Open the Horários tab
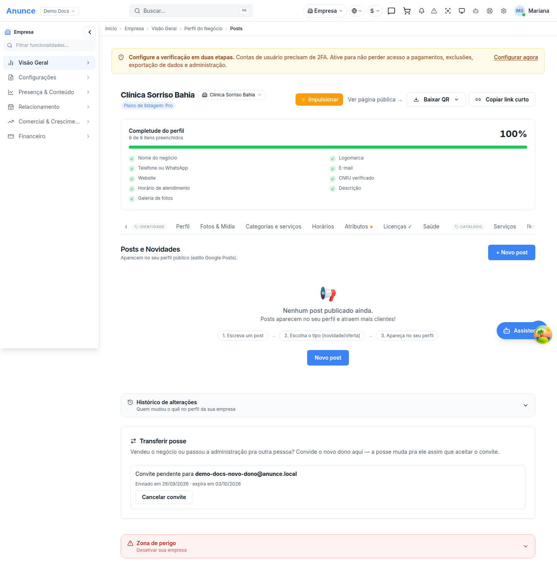 pyautogui.click(x=323, y=227)
